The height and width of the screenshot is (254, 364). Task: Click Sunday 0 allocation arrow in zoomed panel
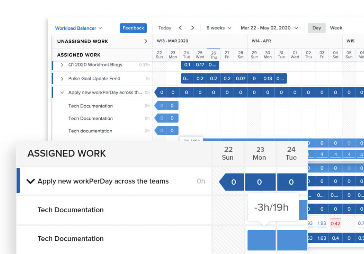(x=231, y=182)
